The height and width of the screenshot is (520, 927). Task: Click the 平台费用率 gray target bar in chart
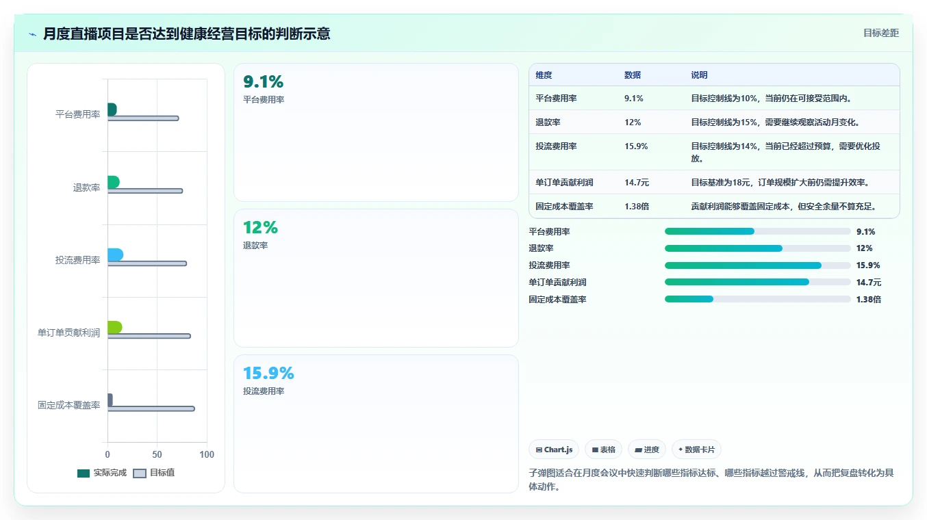pyautogui.click(x=143, y=118)
